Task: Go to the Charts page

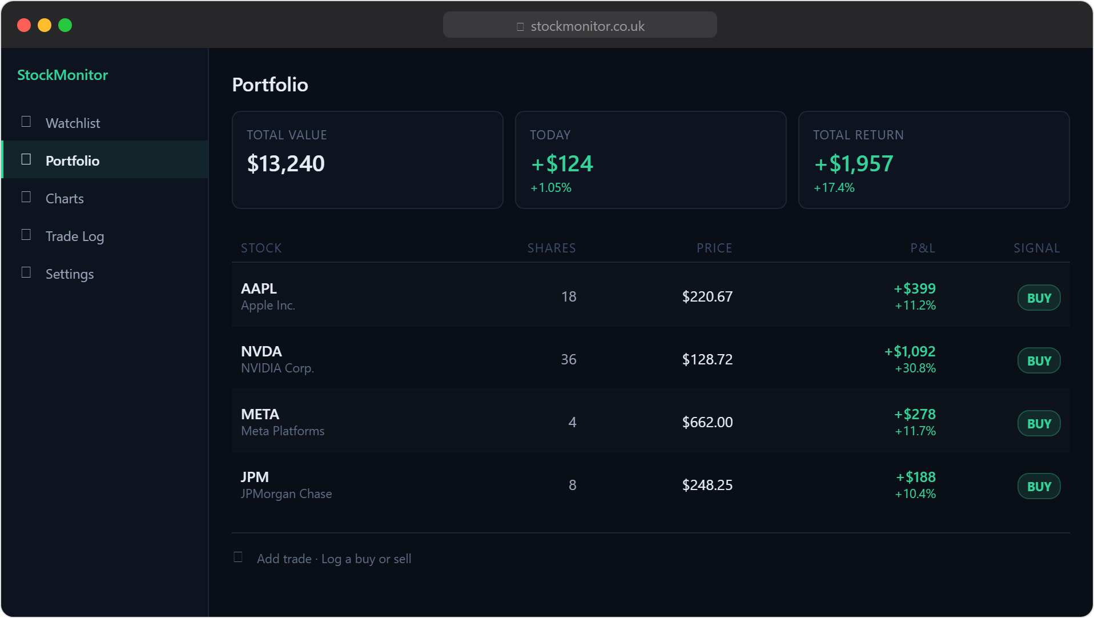Action: [105, 198]
